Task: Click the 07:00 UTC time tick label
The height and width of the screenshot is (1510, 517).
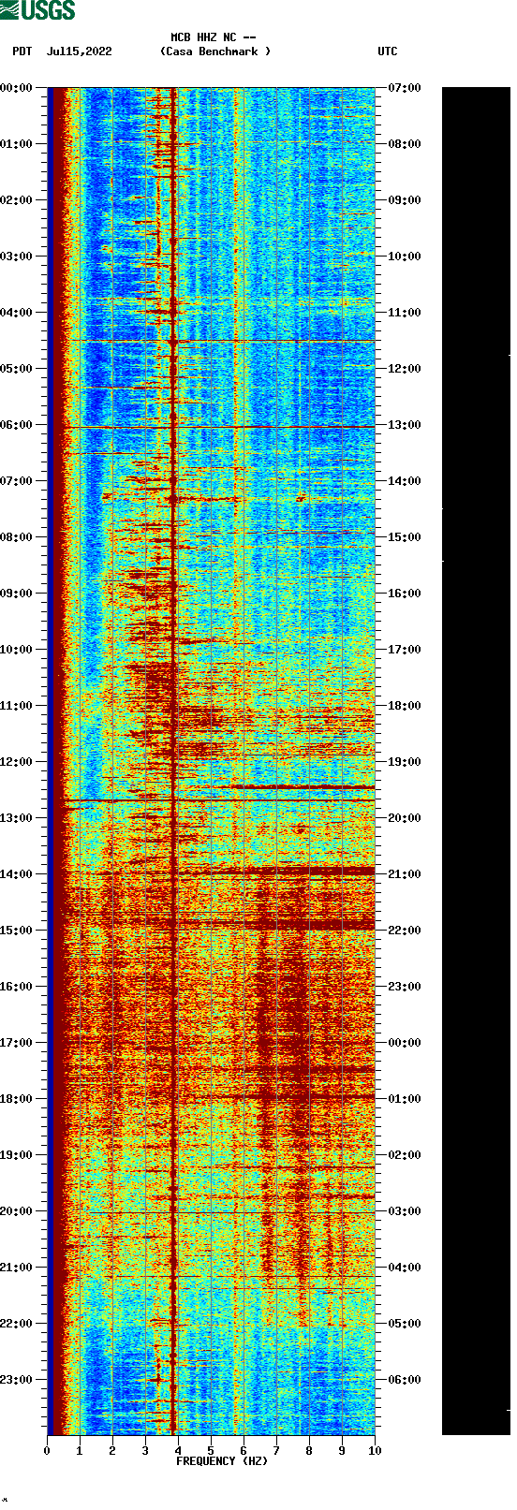Action: click(405, 88)
